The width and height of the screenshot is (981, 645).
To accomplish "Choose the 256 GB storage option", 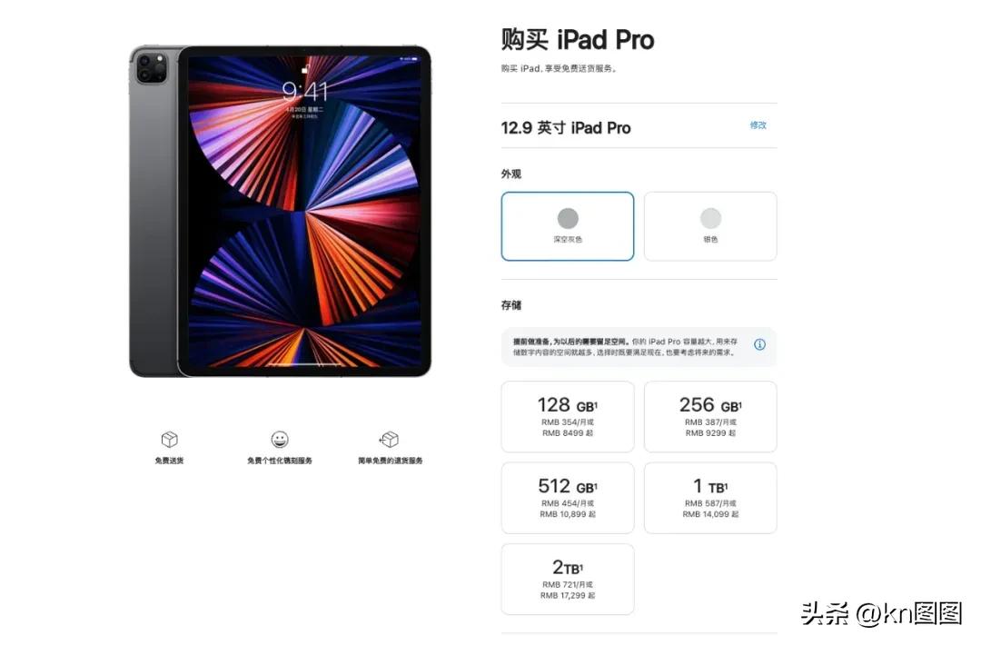I will [x=710, y=417].
